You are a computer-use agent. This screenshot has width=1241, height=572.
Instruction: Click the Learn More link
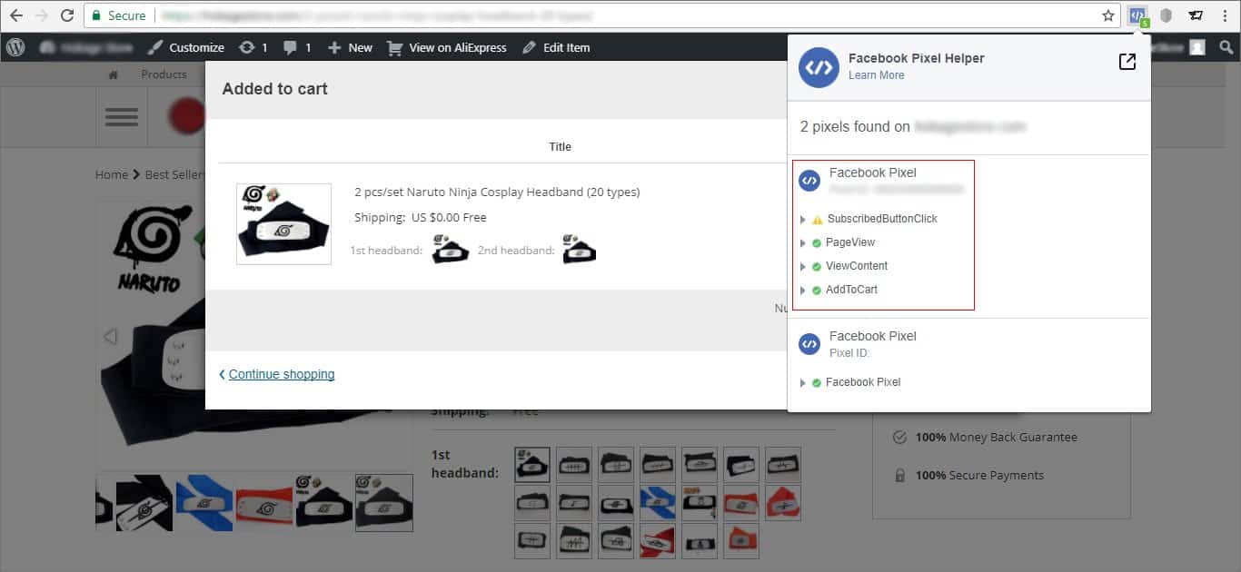(876, 75)
